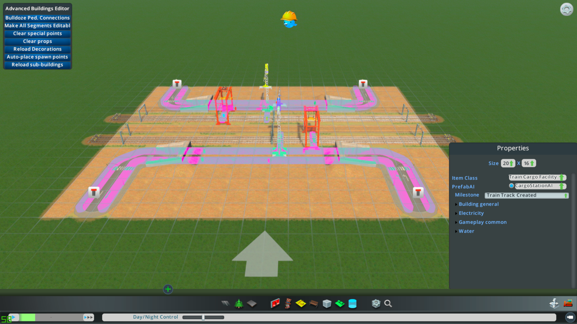Click the PrefabAI label
The width and height of the screenshot is (577, 324).
463,187
